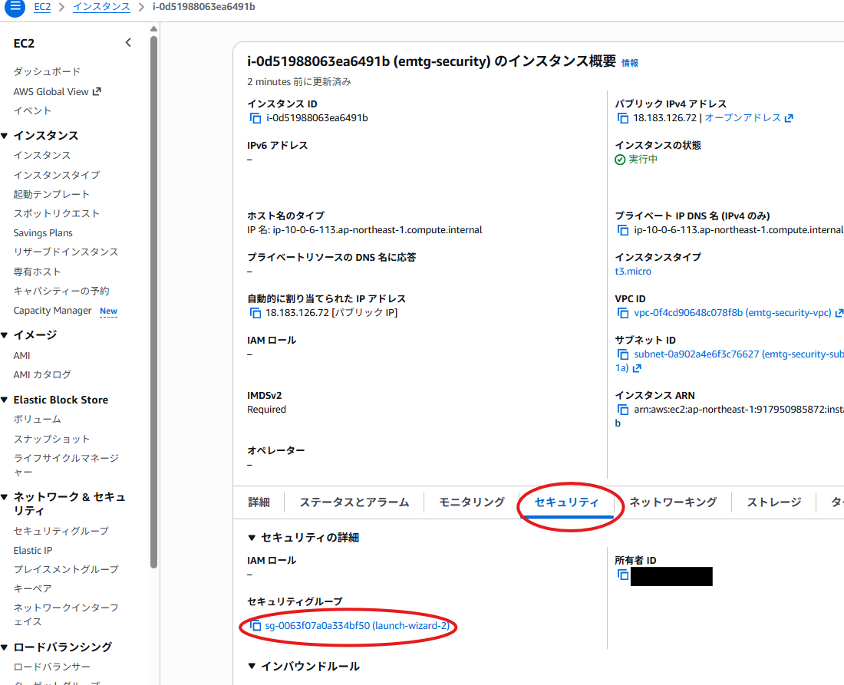Open リザーブドインスタンス in the sidebar
The image size is (844, 685).
point(66,252)
